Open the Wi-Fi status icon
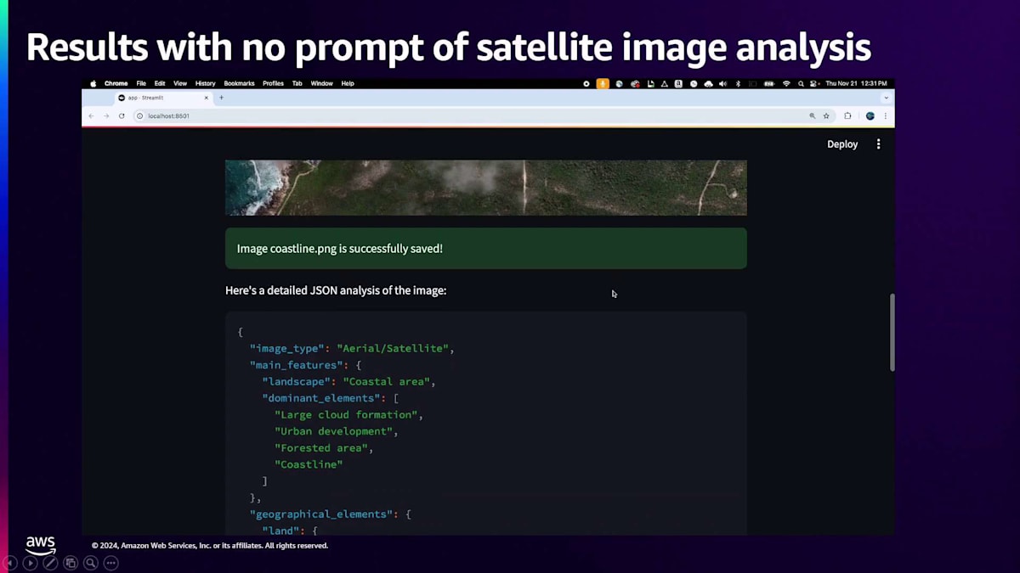The width and height of the screenshot is (1020, 573). pos(786,83)
